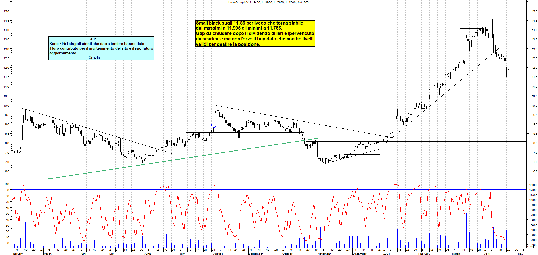The height and width of the screenshot is (255, 538).
Task: Click the '2024' year label on the date axis
Action: point(387,254)
